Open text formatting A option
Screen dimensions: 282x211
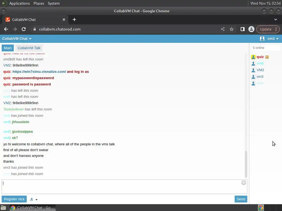pos(31,199)
